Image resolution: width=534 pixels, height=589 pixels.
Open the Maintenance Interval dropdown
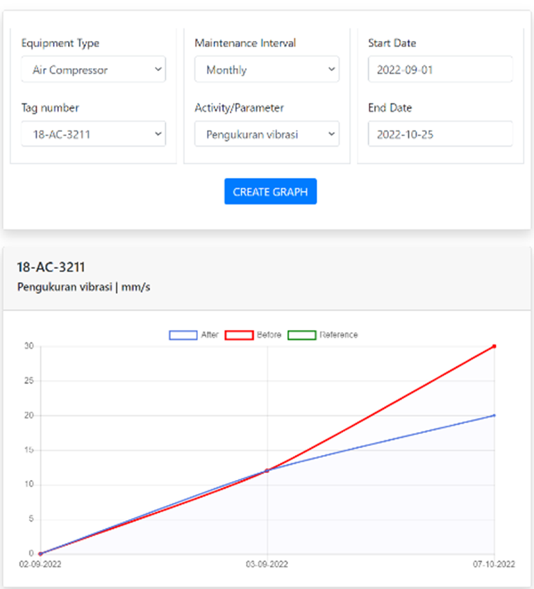[267, 69]
